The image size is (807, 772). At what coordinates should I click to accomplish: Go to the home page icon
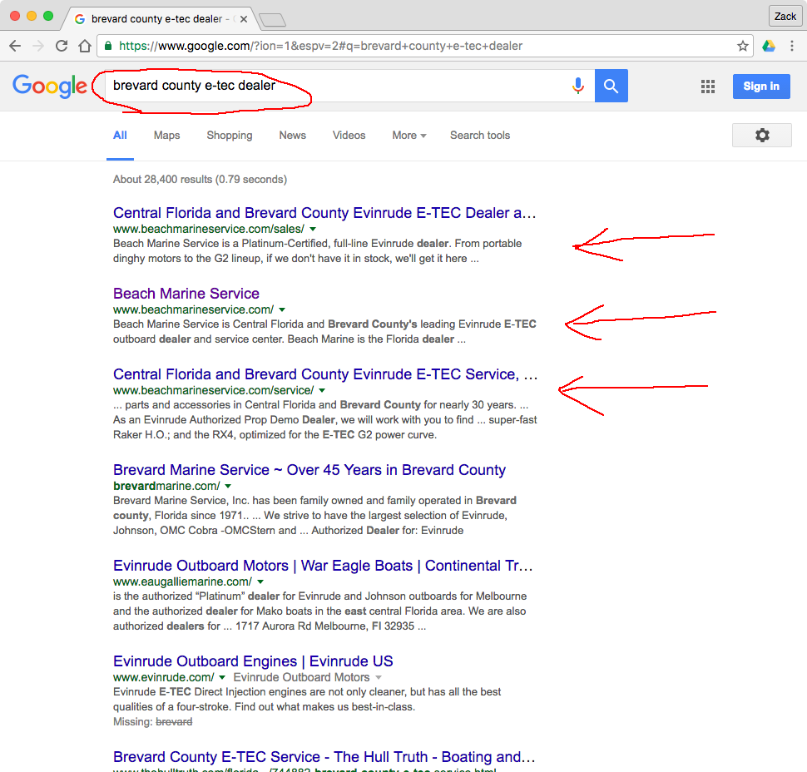pyautogui.click(x=85, y=46)
